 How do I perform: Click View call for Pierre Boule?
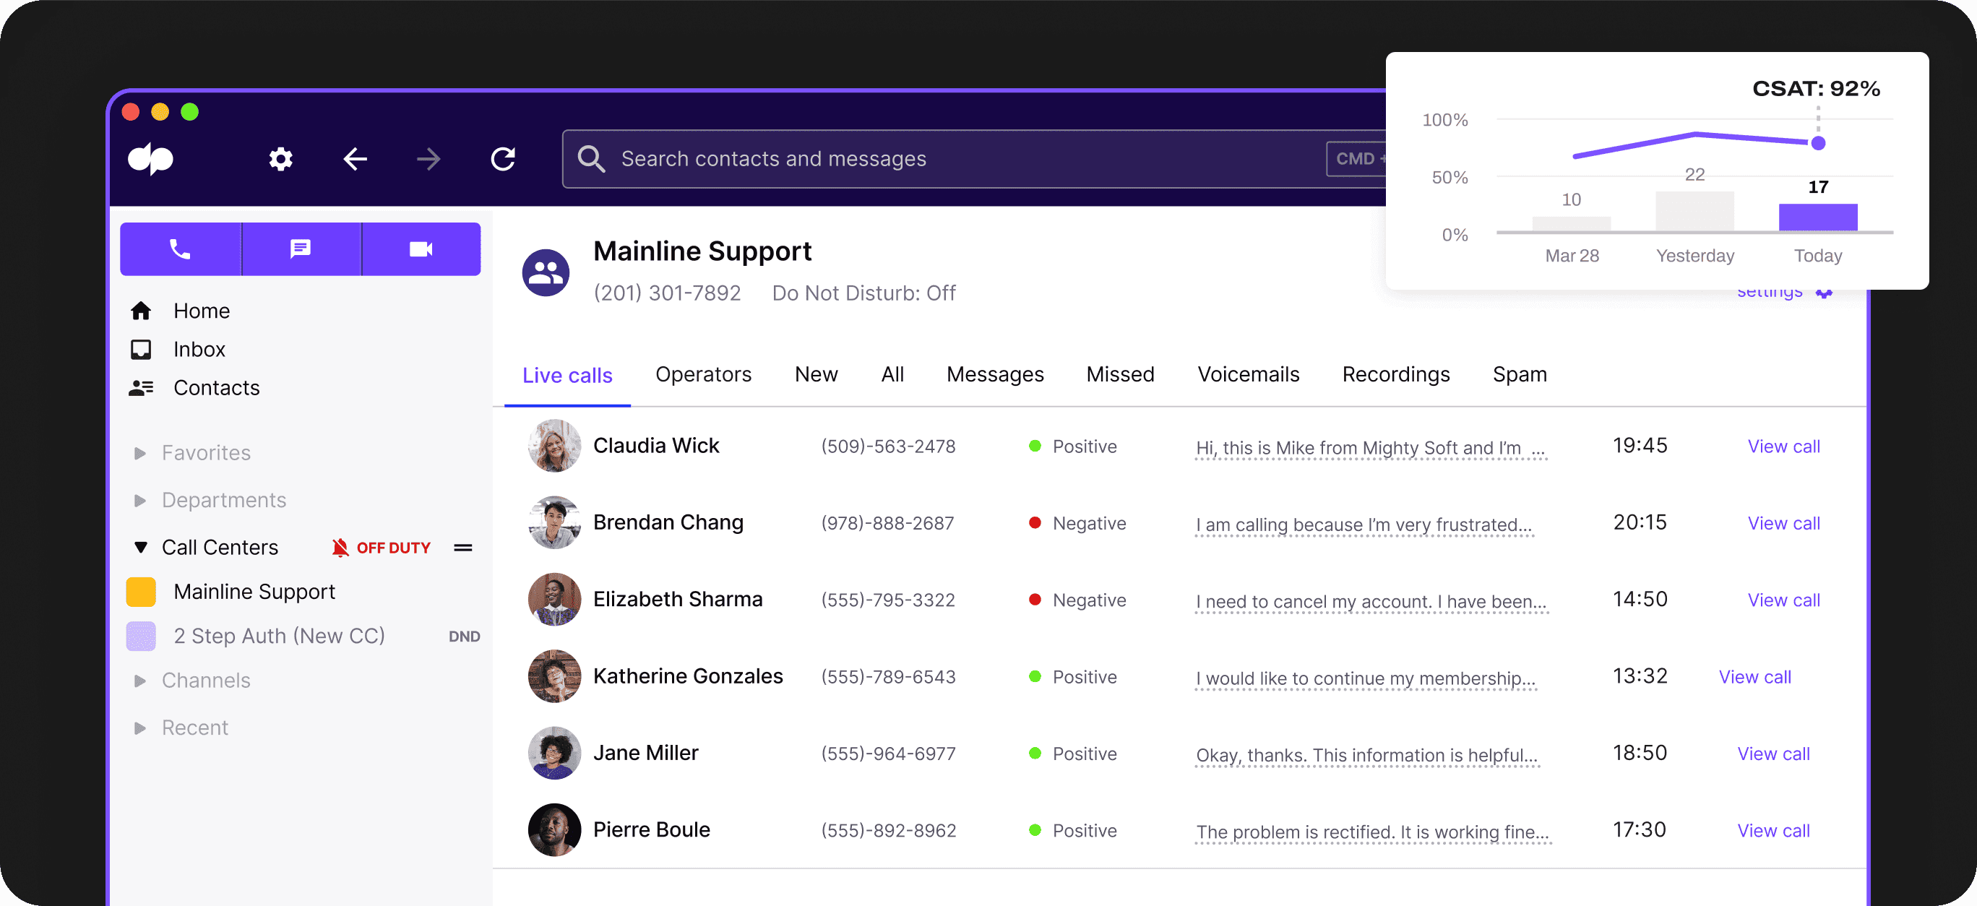pyautogui.click(x=1773, y=830)
